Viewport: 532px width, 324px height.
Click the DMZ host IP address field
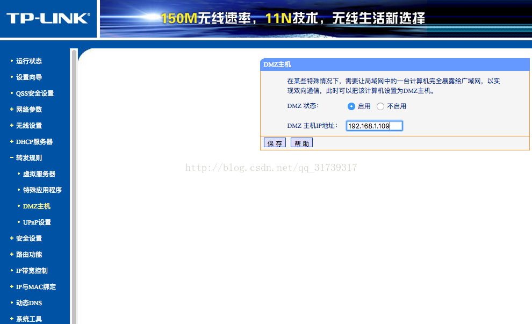pyautogui.click(x=374, y=126)
